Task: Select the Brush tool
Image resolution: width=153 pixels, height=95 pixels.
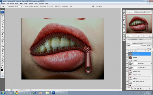Action: pyautogui.click(x=2, y=32)
